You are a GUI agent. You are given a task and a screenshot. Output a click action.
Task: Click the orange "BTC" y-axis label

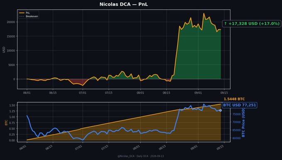6,123
